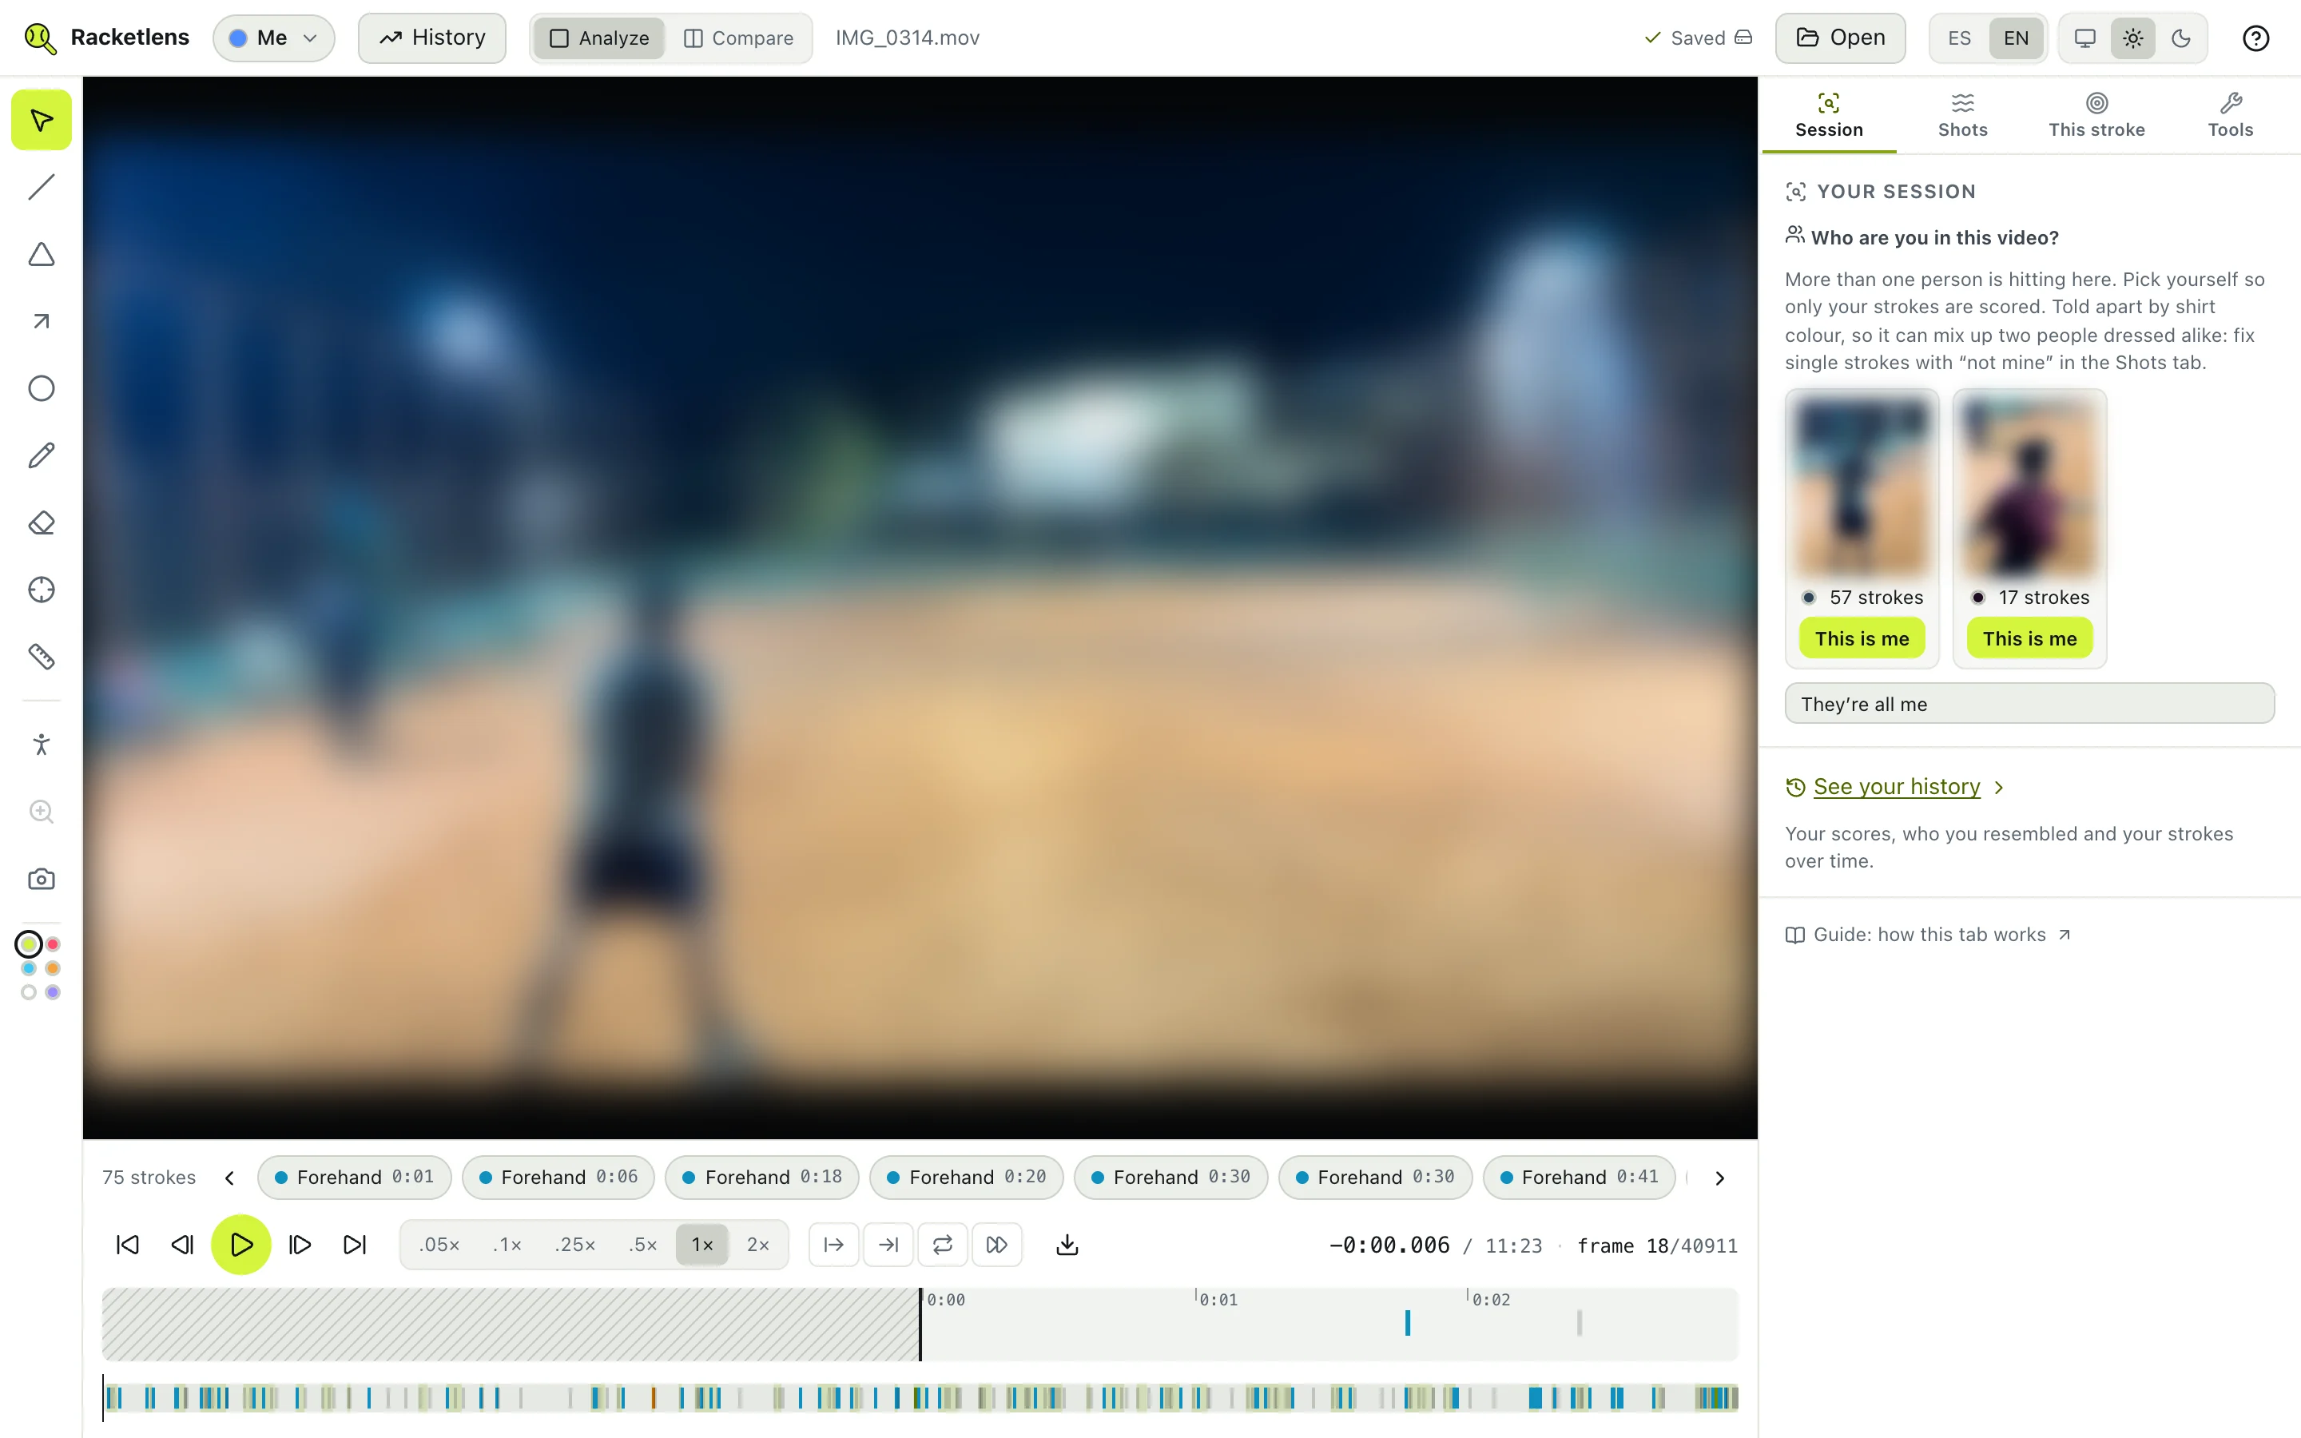The image size is (2301, 1438).
Task: Jump to the first frame
Action: tap(127, 1245)
